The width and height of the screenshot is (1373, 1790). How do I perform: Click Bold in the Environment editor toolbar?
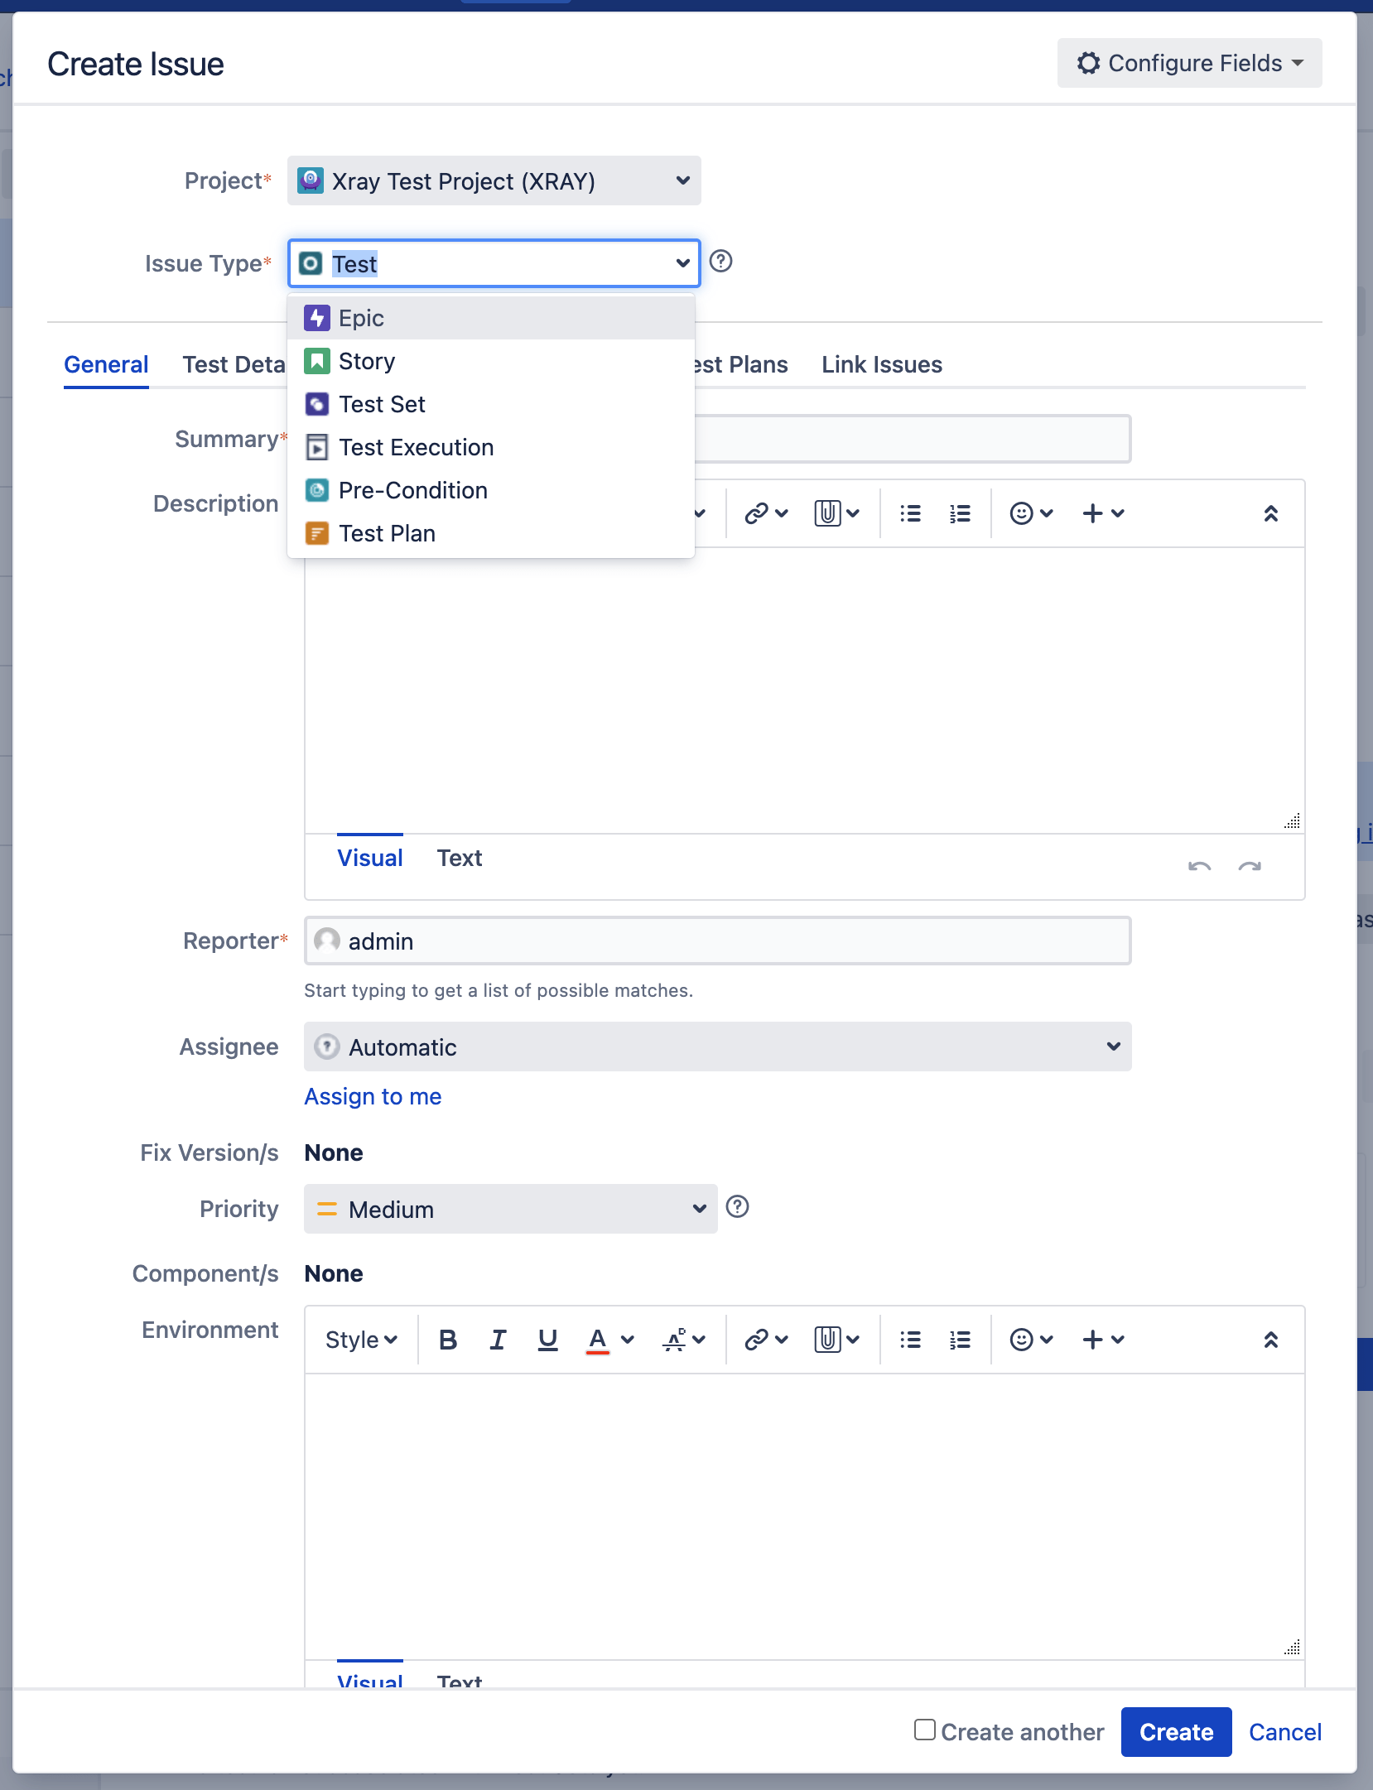tap(448, 1340)
